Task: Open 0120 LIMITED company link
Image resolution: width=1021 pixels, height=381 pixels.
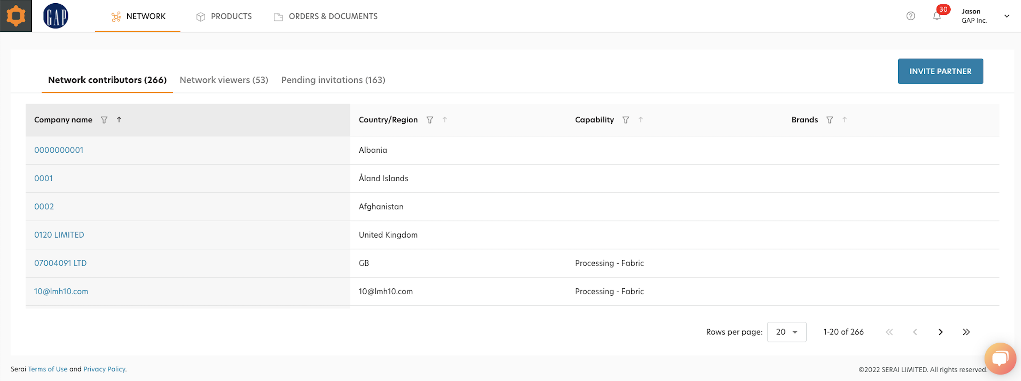Action: tap(59, 235)
